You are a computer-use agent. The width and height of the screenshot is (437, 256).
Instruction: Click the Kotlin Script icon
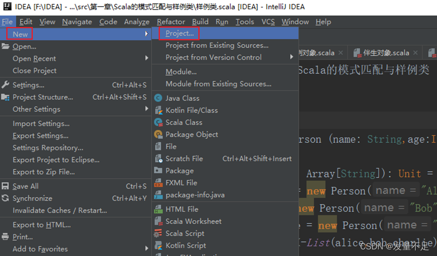158,245
